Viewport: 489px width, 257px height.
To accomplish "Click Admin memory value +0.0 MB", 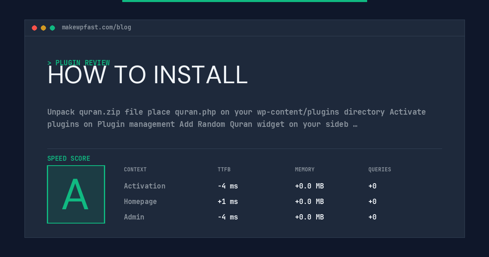I will click(x=309, y=217).
